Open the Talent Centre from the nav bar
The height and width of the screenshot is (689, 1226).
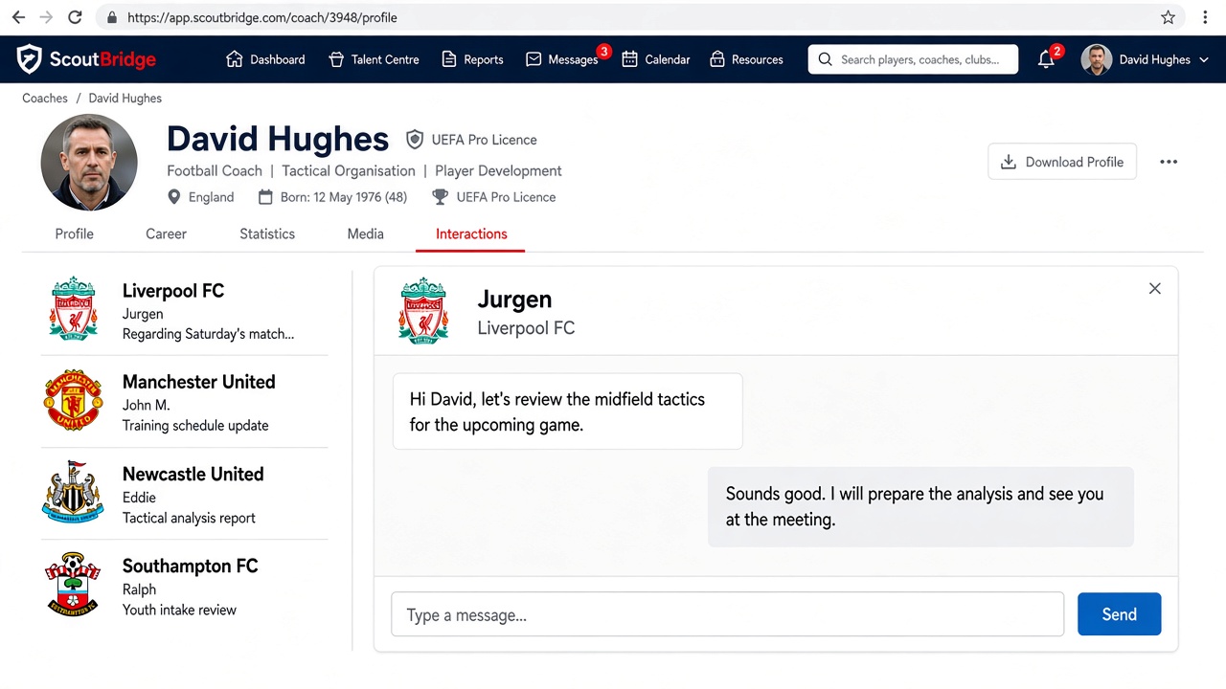pyautogui.click(x=375, y=59)
